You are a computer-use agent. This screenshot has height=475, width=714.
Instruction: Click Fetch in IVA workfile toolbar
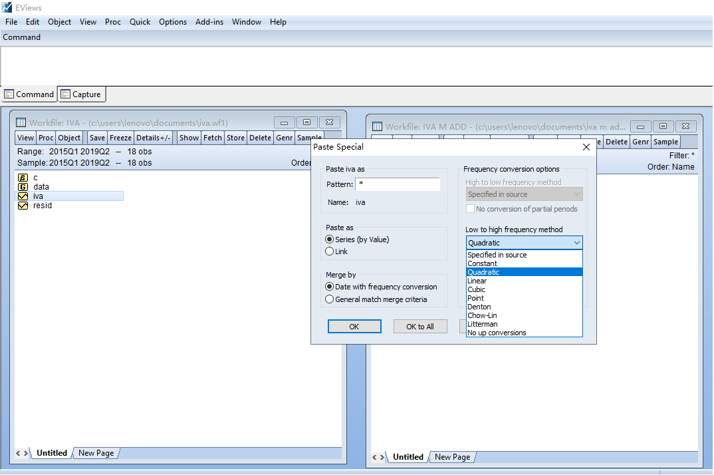click(x=213, y=138)
